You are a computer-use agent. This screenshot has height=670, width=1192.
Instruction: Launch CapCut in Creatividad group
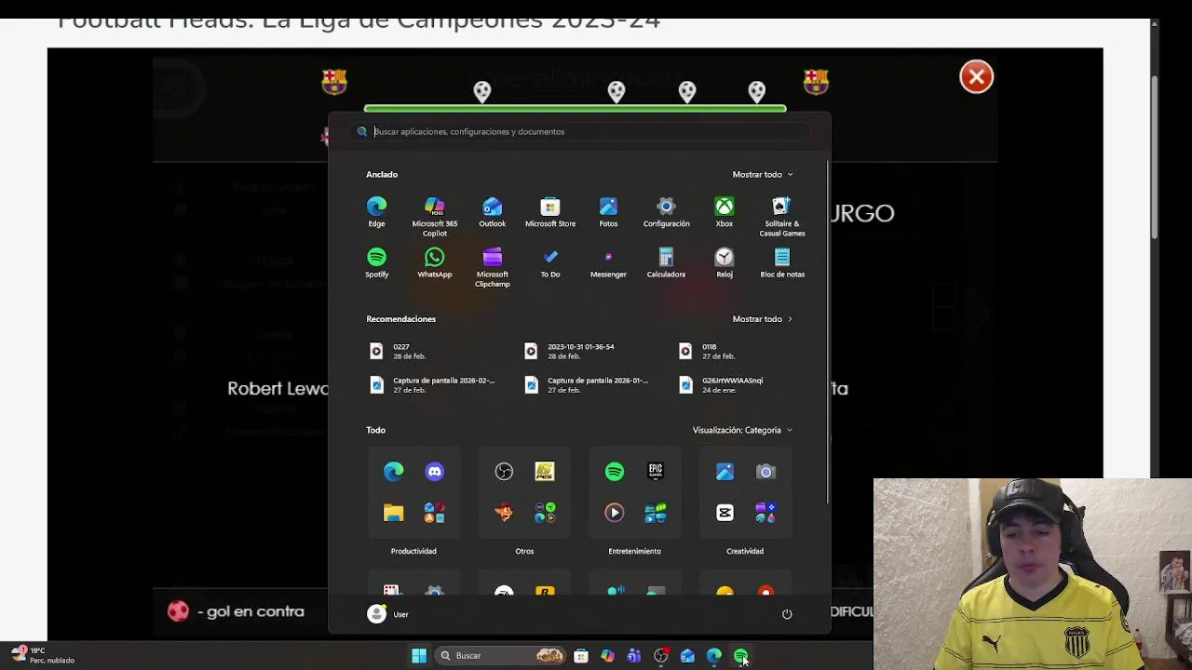pyautogui.click(x=725, y=513)
